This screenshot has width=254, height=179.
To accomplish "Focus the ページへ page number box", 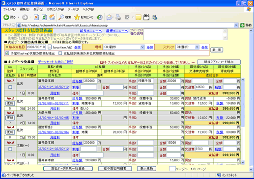I will pyautogui.click(x=172, y=169).
